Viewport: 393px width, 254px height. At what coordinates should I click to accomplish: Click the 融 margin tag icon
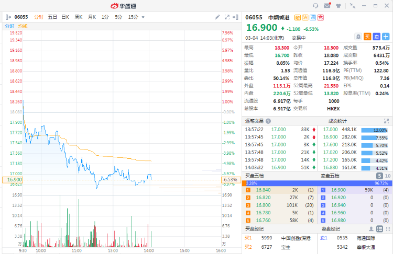[298, 17]
